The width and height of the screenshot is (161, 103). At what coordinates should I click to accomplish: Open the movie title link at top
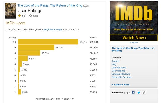coord(50,5)
